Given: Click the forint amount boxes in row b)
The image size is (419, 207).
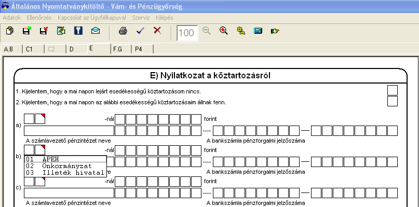Looking at the screenshot, I should [x=158, y=150].
